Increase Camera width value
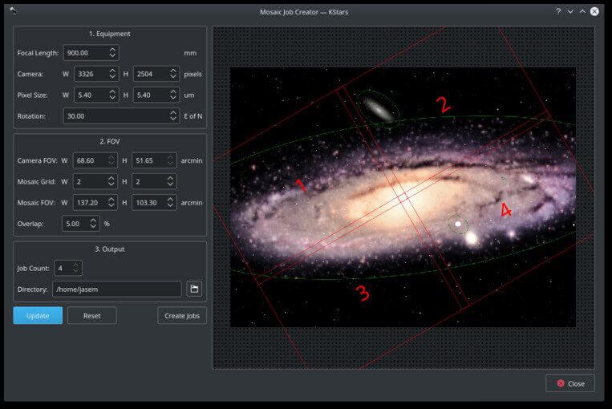 (112, 71)
